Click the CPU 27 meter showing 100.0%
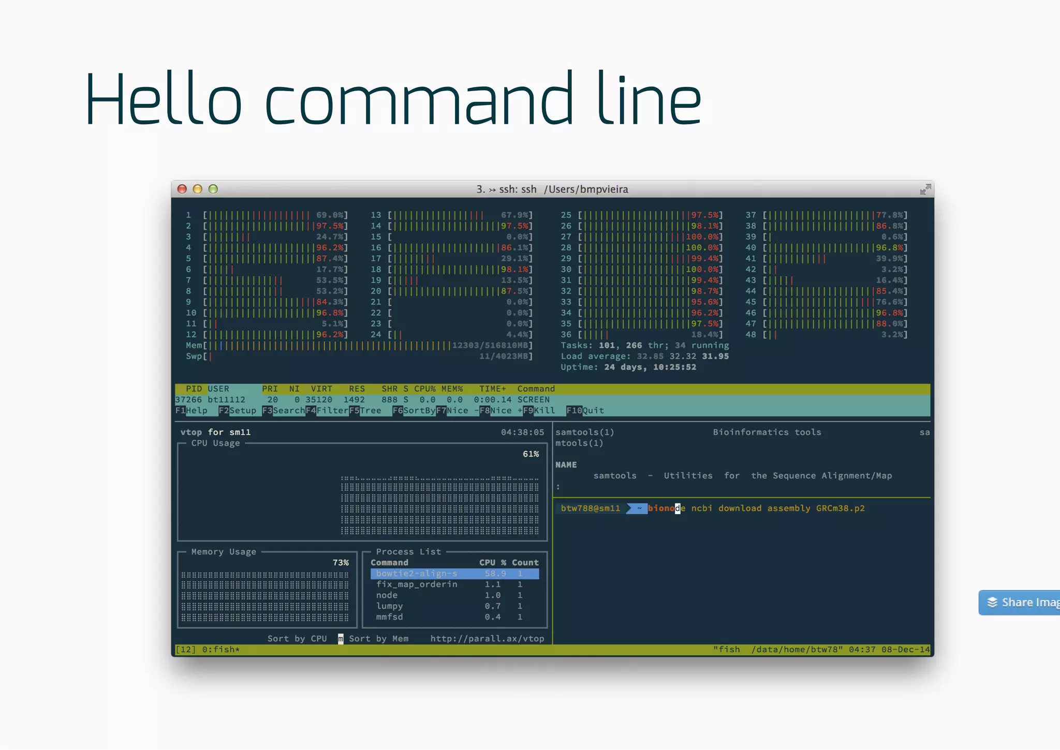Screen dimensions: 1060x750 (642, 237)
